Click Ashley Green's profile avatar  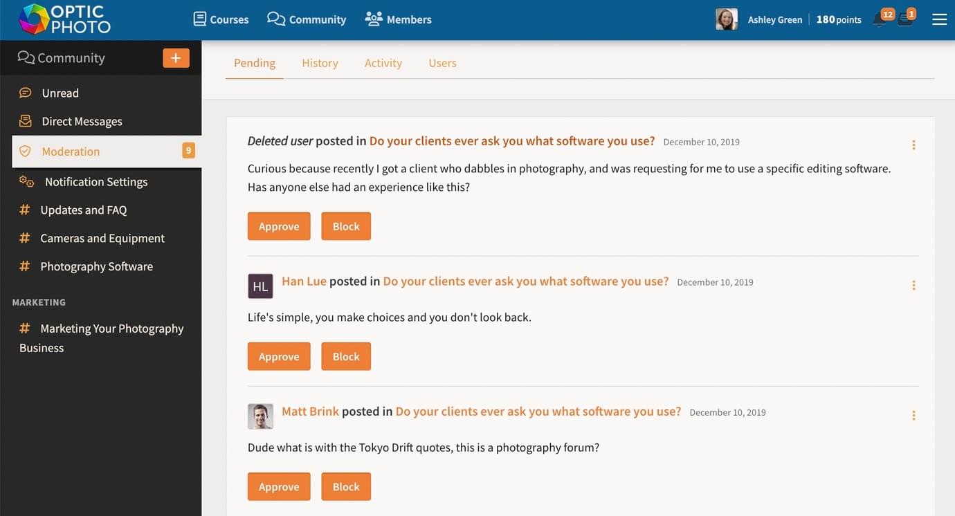[726, 19]
